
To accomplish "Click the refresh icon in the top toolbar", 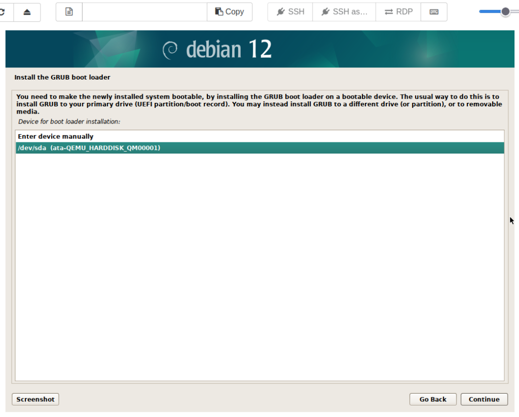I will click(2, 12).
